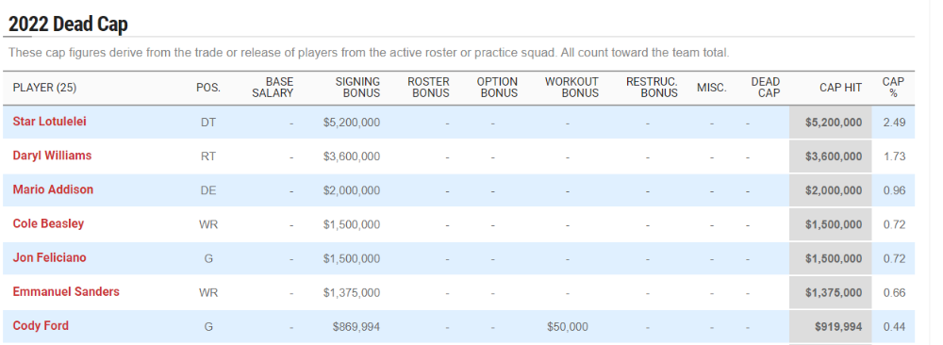Sort by SIGNING BONUS column header

[x=357, y=88]
